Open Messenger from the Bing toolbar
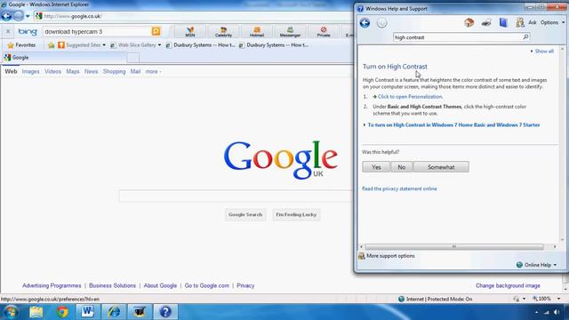This screenshot has width=569, height=320. pyautogui.click(x=290, y=32)
